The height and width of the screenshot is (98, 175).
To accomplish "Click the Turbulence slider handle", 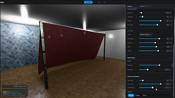I will point(153,88).
